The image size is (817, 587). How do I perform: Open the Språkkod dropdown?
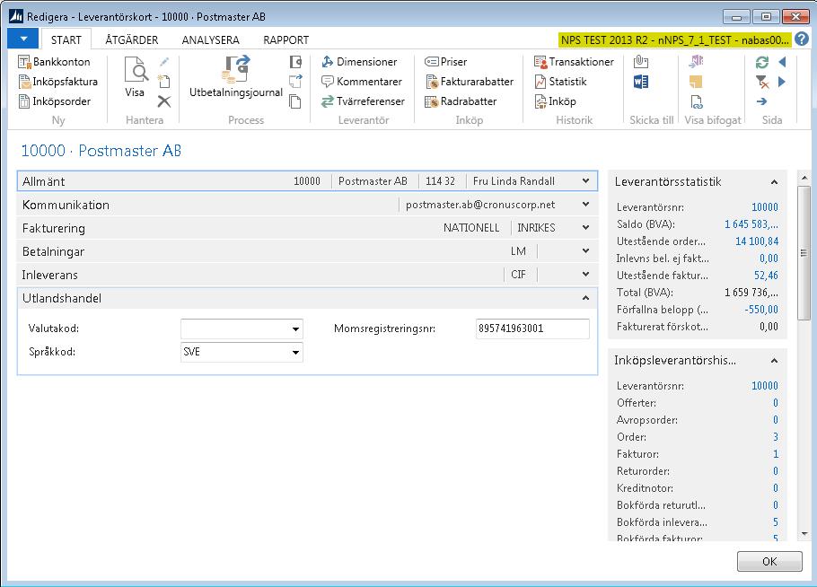[x=295, y=352]
